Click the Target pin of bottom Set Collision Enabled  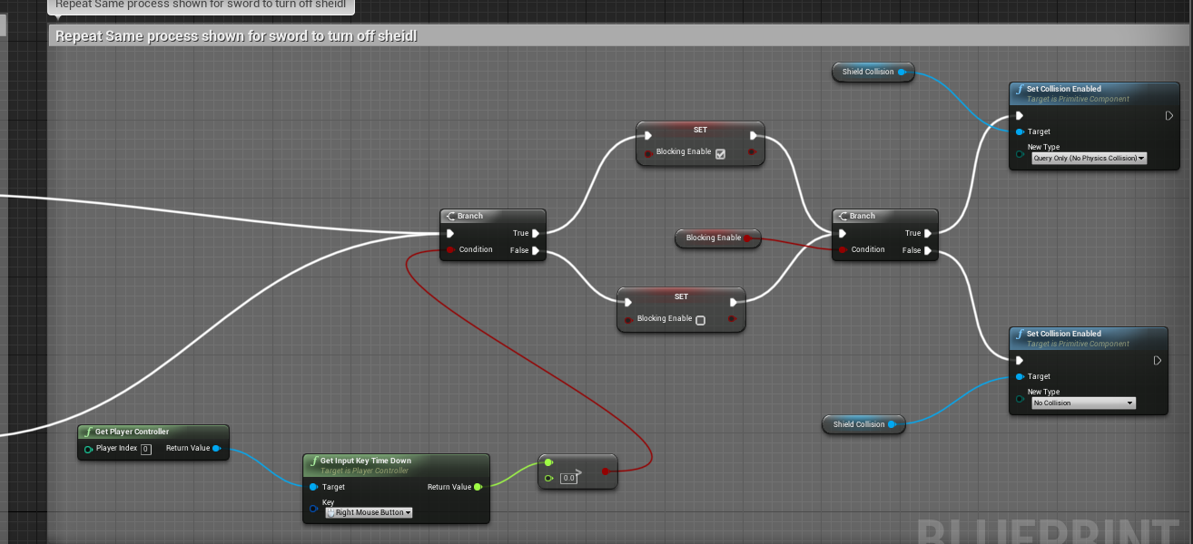1020,376
